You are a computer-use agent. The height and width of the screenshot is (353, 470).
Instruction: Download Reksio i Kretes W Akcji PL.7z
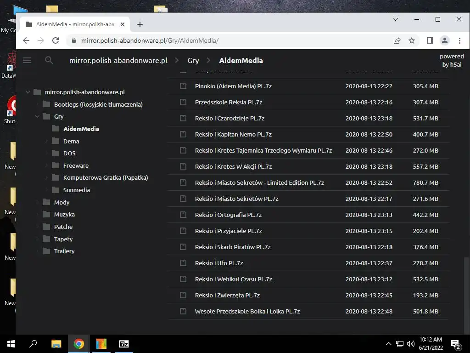(x=233, y=166)
